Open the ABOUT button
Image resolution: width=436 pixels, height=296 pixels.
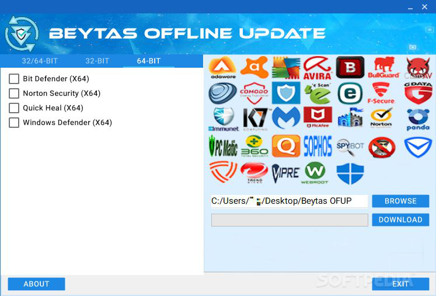pyautogui.click(x=36, y=284)
